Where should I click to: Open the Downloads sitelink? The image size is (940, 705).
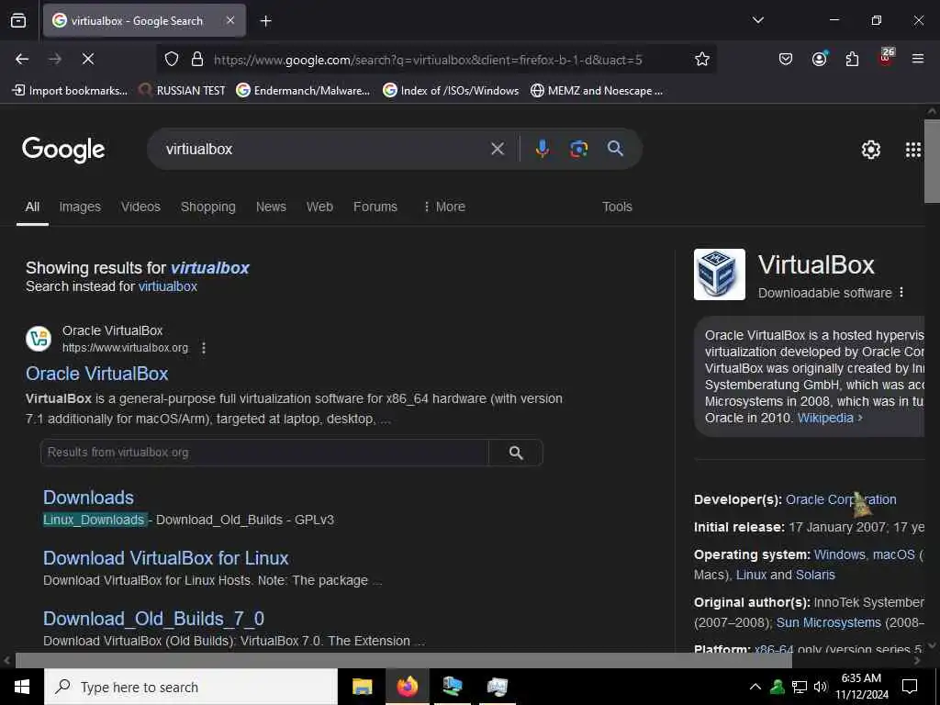[x=89, y=498]
